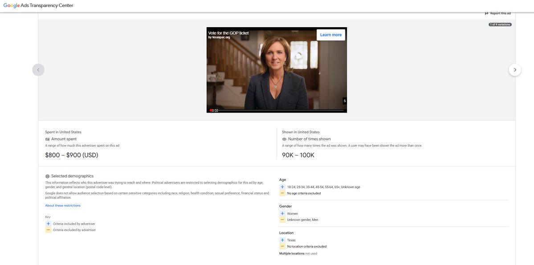Click the red playhead dot on the video timeline
Image resolution: width=534 pixels, height=265 pixels.
211,110
